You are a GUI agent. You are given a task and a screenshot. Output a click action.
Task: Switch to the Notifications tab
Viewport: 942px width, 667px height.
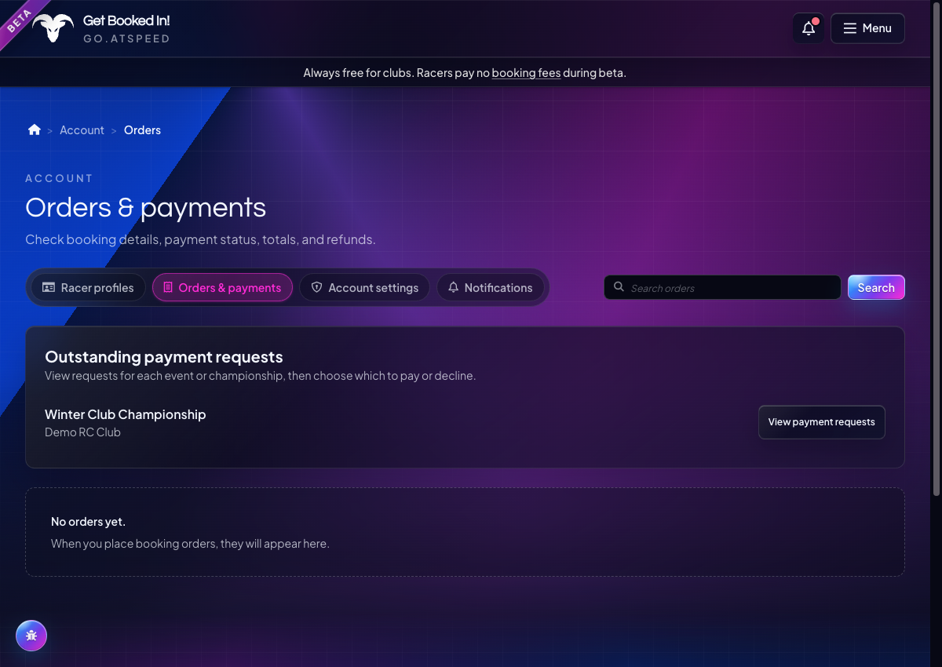click(x=490, y=287)
